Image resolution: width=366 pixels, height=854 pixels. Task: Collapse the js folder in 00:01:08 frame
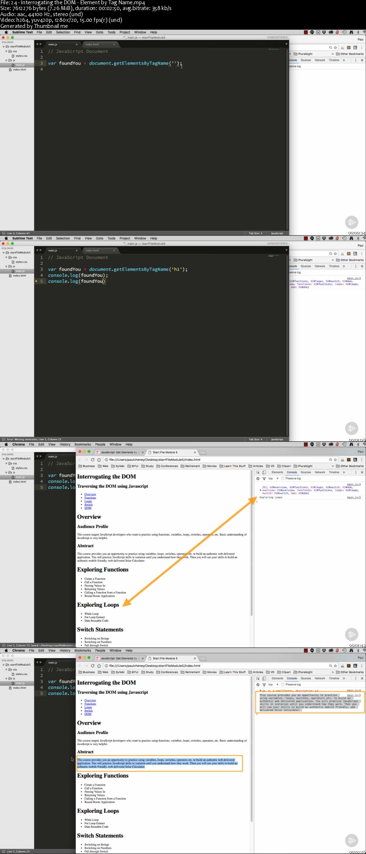click(x=6, y=267)
